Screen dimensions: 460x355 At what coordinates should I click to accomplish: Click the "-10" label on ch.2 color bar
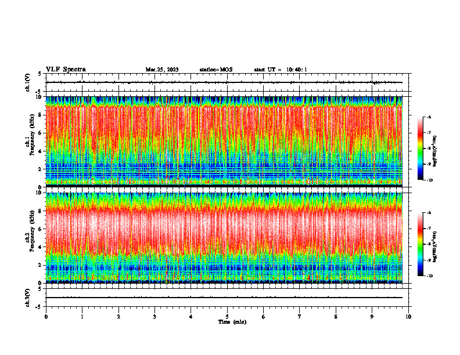[x=429, y=276]
